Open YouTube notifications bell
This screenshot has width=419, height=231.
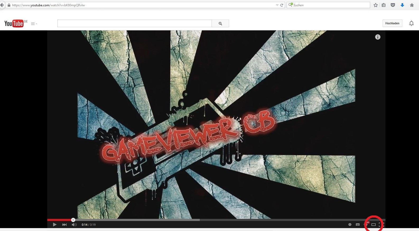click(x=411, y=23)
